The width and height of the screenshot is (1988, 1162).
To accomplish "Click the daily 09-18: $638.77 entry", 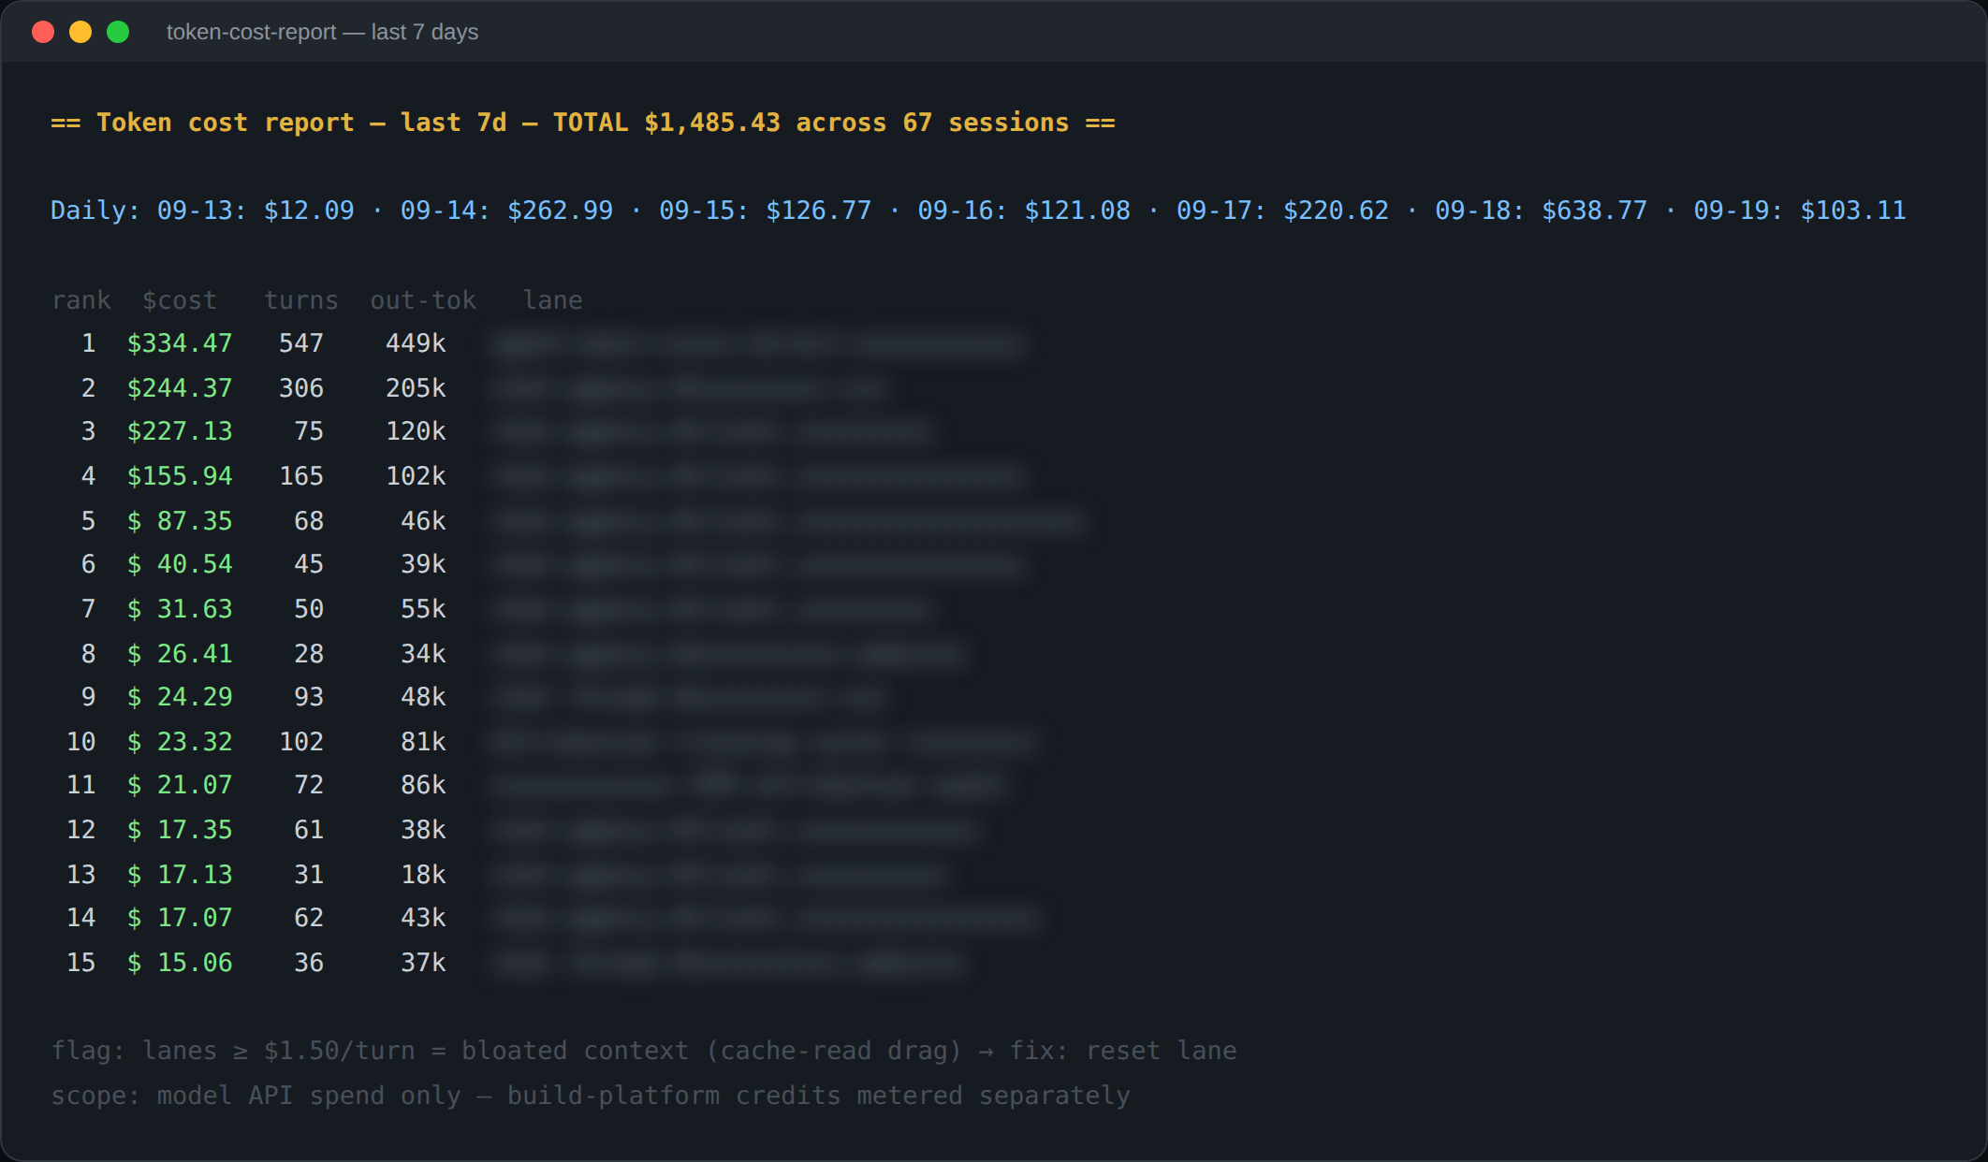I will click(x=1541, y=211).
